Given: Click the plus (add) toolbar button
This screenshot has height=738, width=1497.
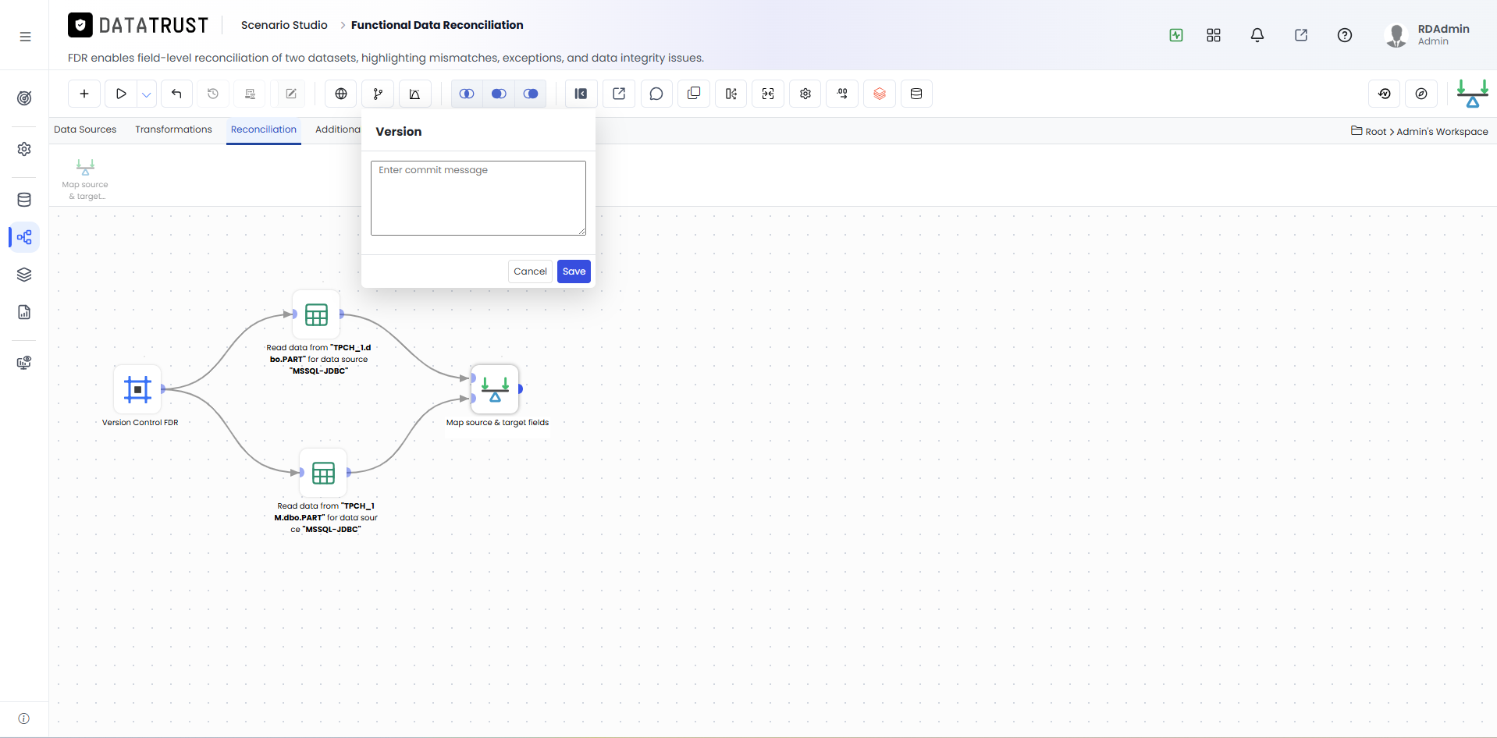Looking at the screenshot, I should coord(84,94).
